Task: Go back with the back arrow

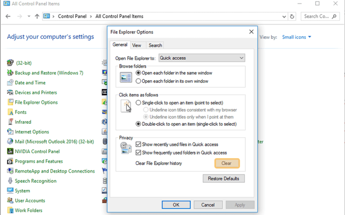Action: point(8,16)
